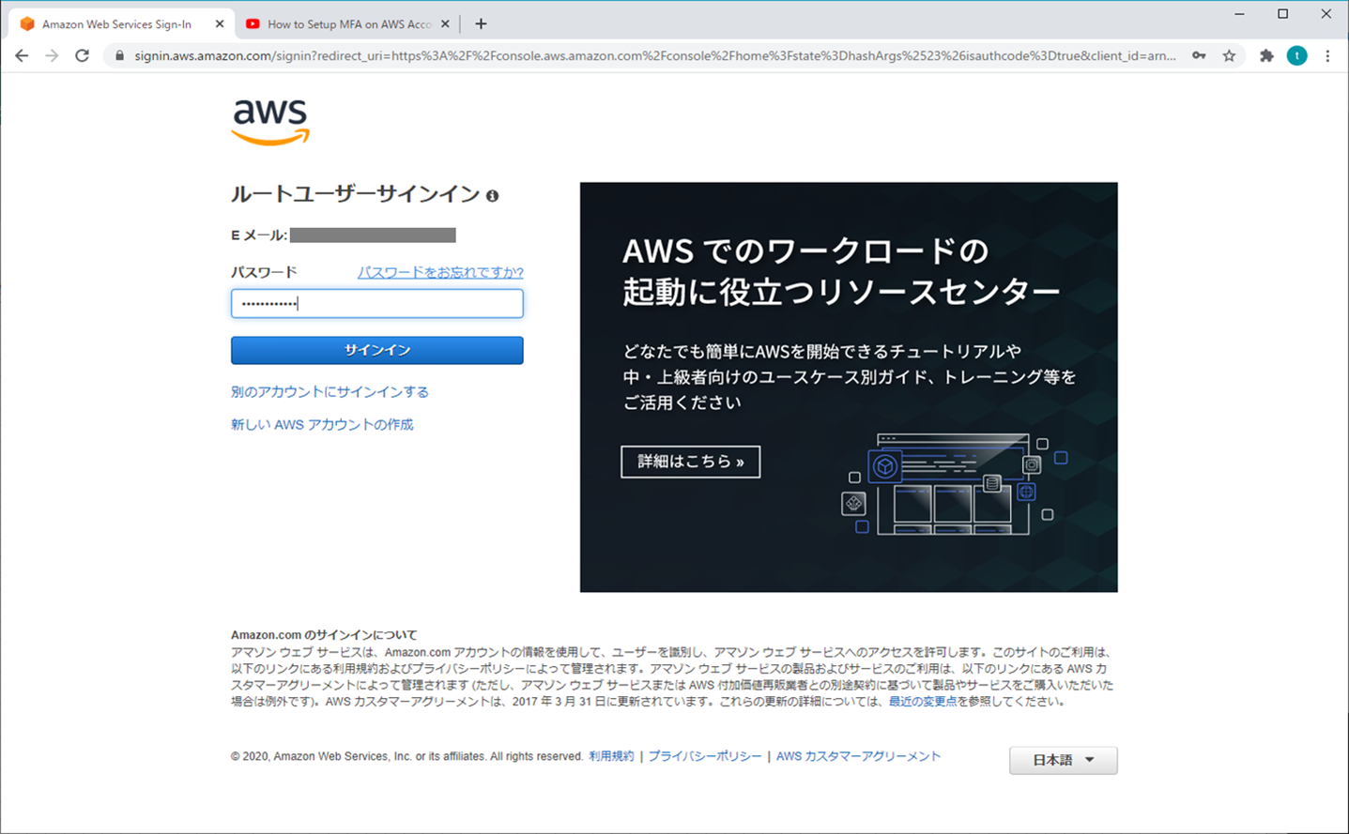Click the browser back arrow

pos(22,56)
